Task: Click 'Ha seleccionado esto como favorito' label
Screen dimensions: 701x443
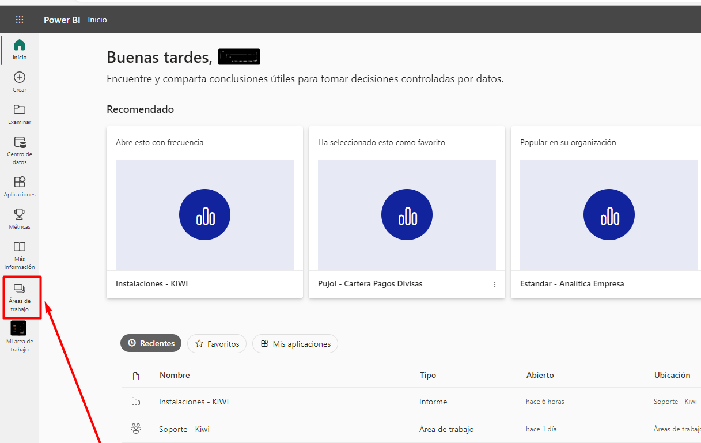Action: click(381, 142)
